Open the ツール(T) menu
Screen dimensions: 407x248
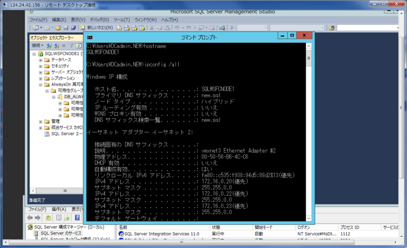tap(122, 20)
